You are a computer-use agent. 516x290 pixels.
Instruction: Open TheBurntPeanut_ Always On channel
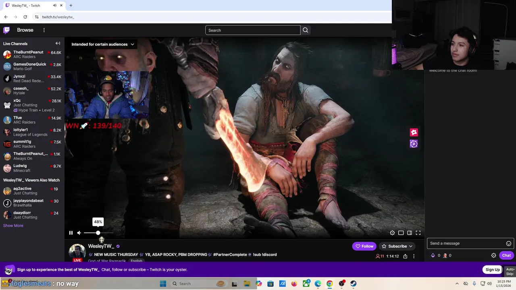[32, 156]
